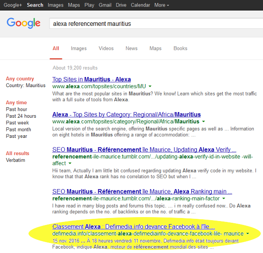The height and width of the screenshot is (253, 263).
Task: Open Drive in the top bar
Action: click(x=121, y=5)
